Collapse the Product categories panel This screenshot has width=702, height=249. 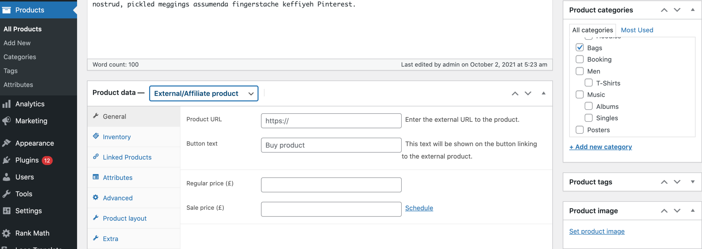[692, 10]
